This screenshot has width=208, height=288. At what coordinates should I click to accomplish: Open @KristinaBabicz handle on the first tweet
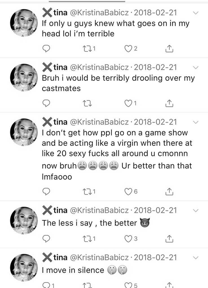point(99,13)
